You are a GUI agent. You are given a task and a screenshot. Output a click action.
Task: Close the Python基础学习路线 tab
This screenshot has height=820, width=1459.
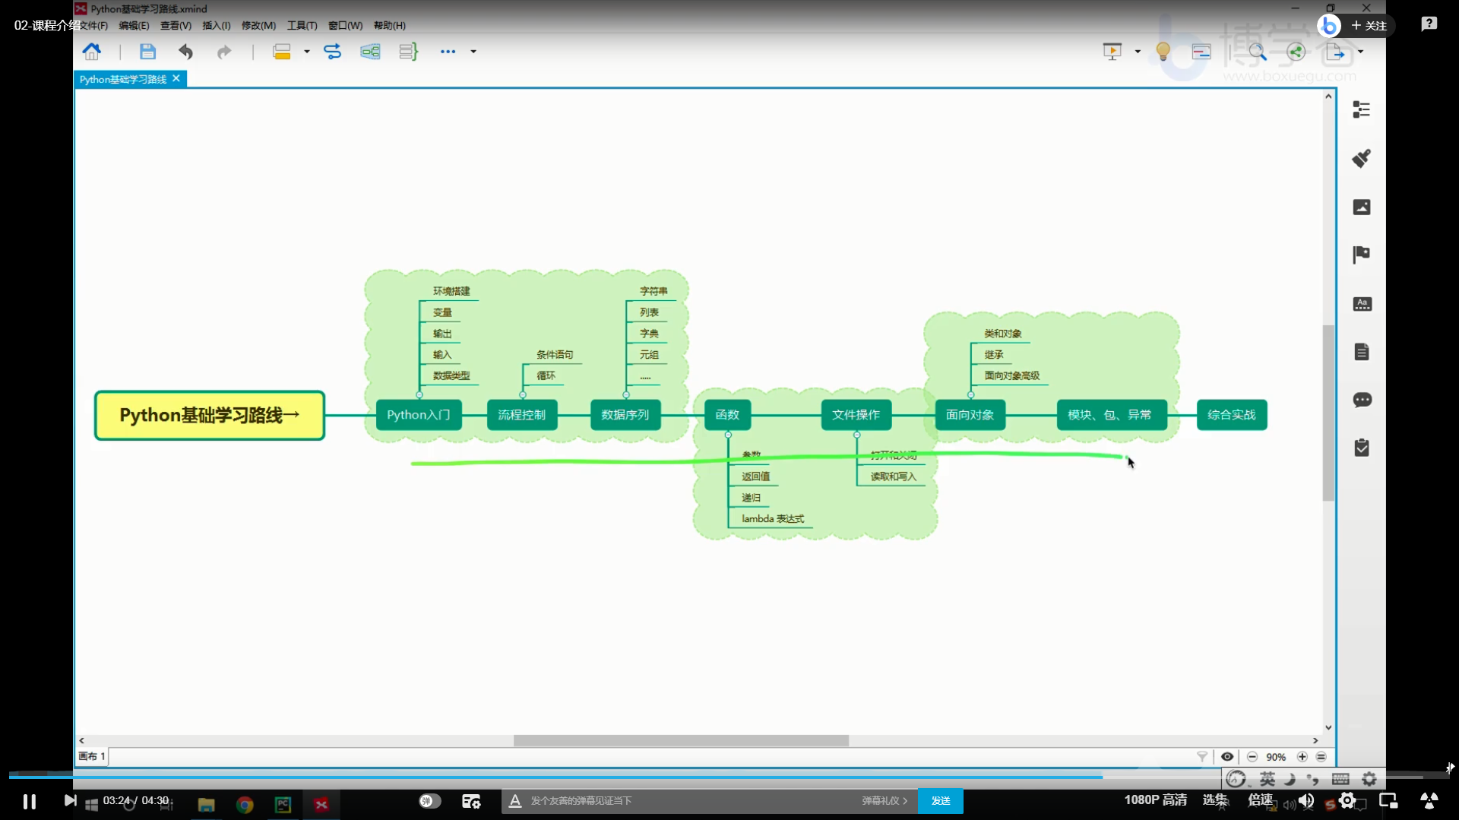tap(176, 78)
